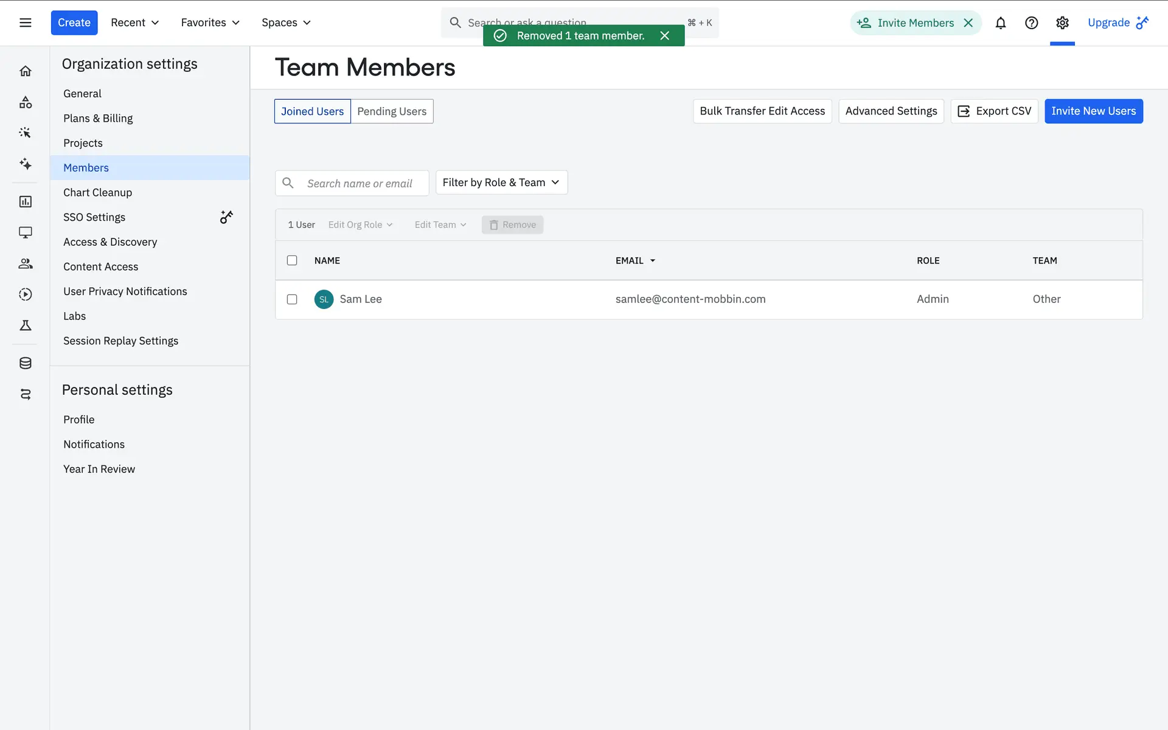Screen dimensions: 1168x730
Task: Click Invite New Users button
Action: [1093, 111]
